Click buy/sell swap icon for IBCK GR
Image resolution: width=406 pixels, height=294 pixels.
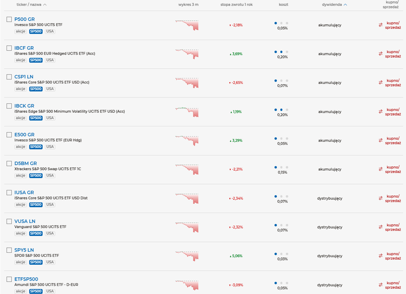click(381, 112)
